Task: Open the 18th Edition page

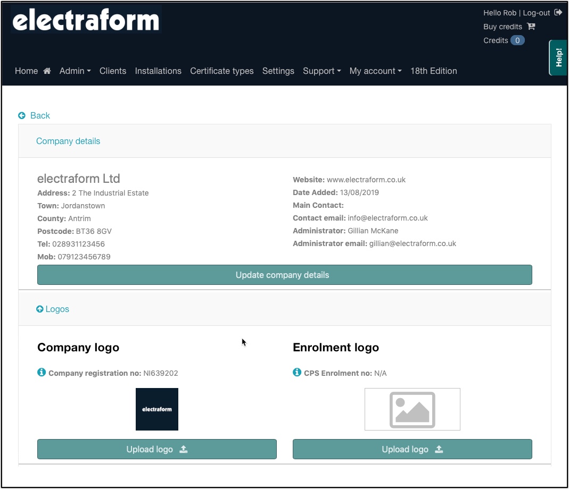Action: pos(434,71)
